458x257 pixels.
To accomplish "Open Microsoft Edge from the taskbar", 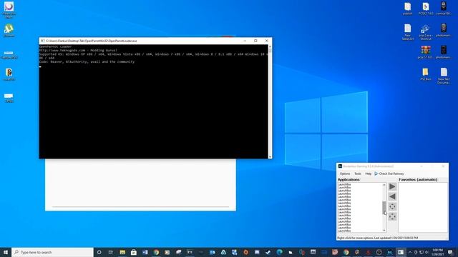I will pyautogui.click(x=279, y=252).
